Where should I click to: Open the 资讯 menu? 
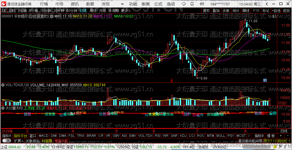[75, 4]
